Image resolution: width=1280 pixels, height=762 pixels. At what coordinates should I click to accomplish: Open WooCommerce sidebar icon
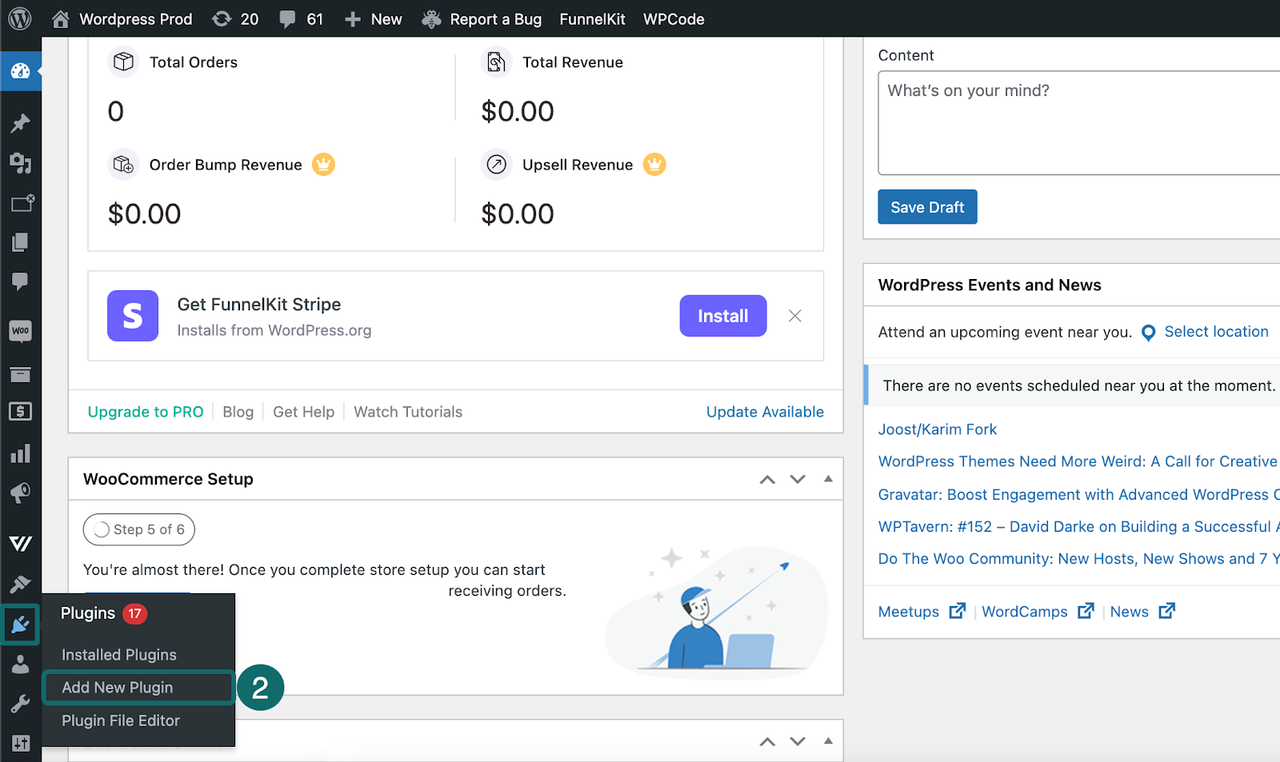(21, 331)
